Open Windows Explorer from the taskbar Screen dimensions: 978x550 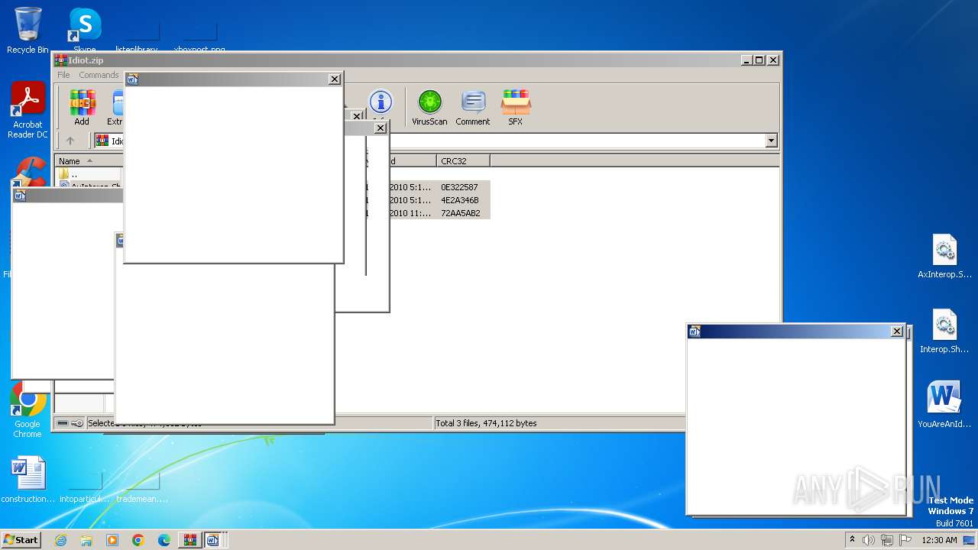pos(86,540)
